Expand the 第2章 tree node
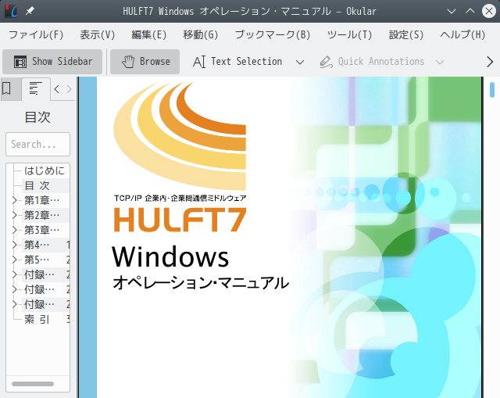Screen dimensions: 500x398 tap(14, 215)
